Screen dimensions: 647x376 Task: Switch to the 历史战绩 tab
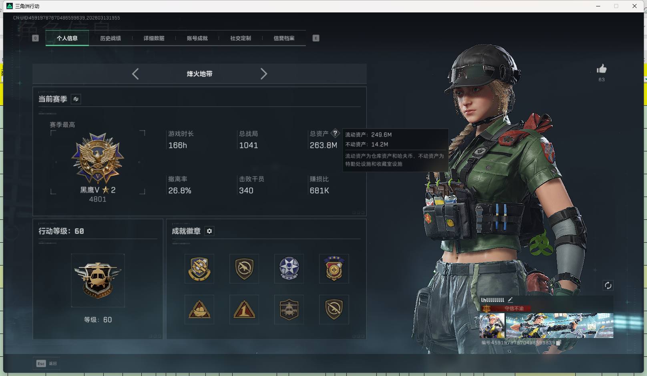click(x=111, y=38)
